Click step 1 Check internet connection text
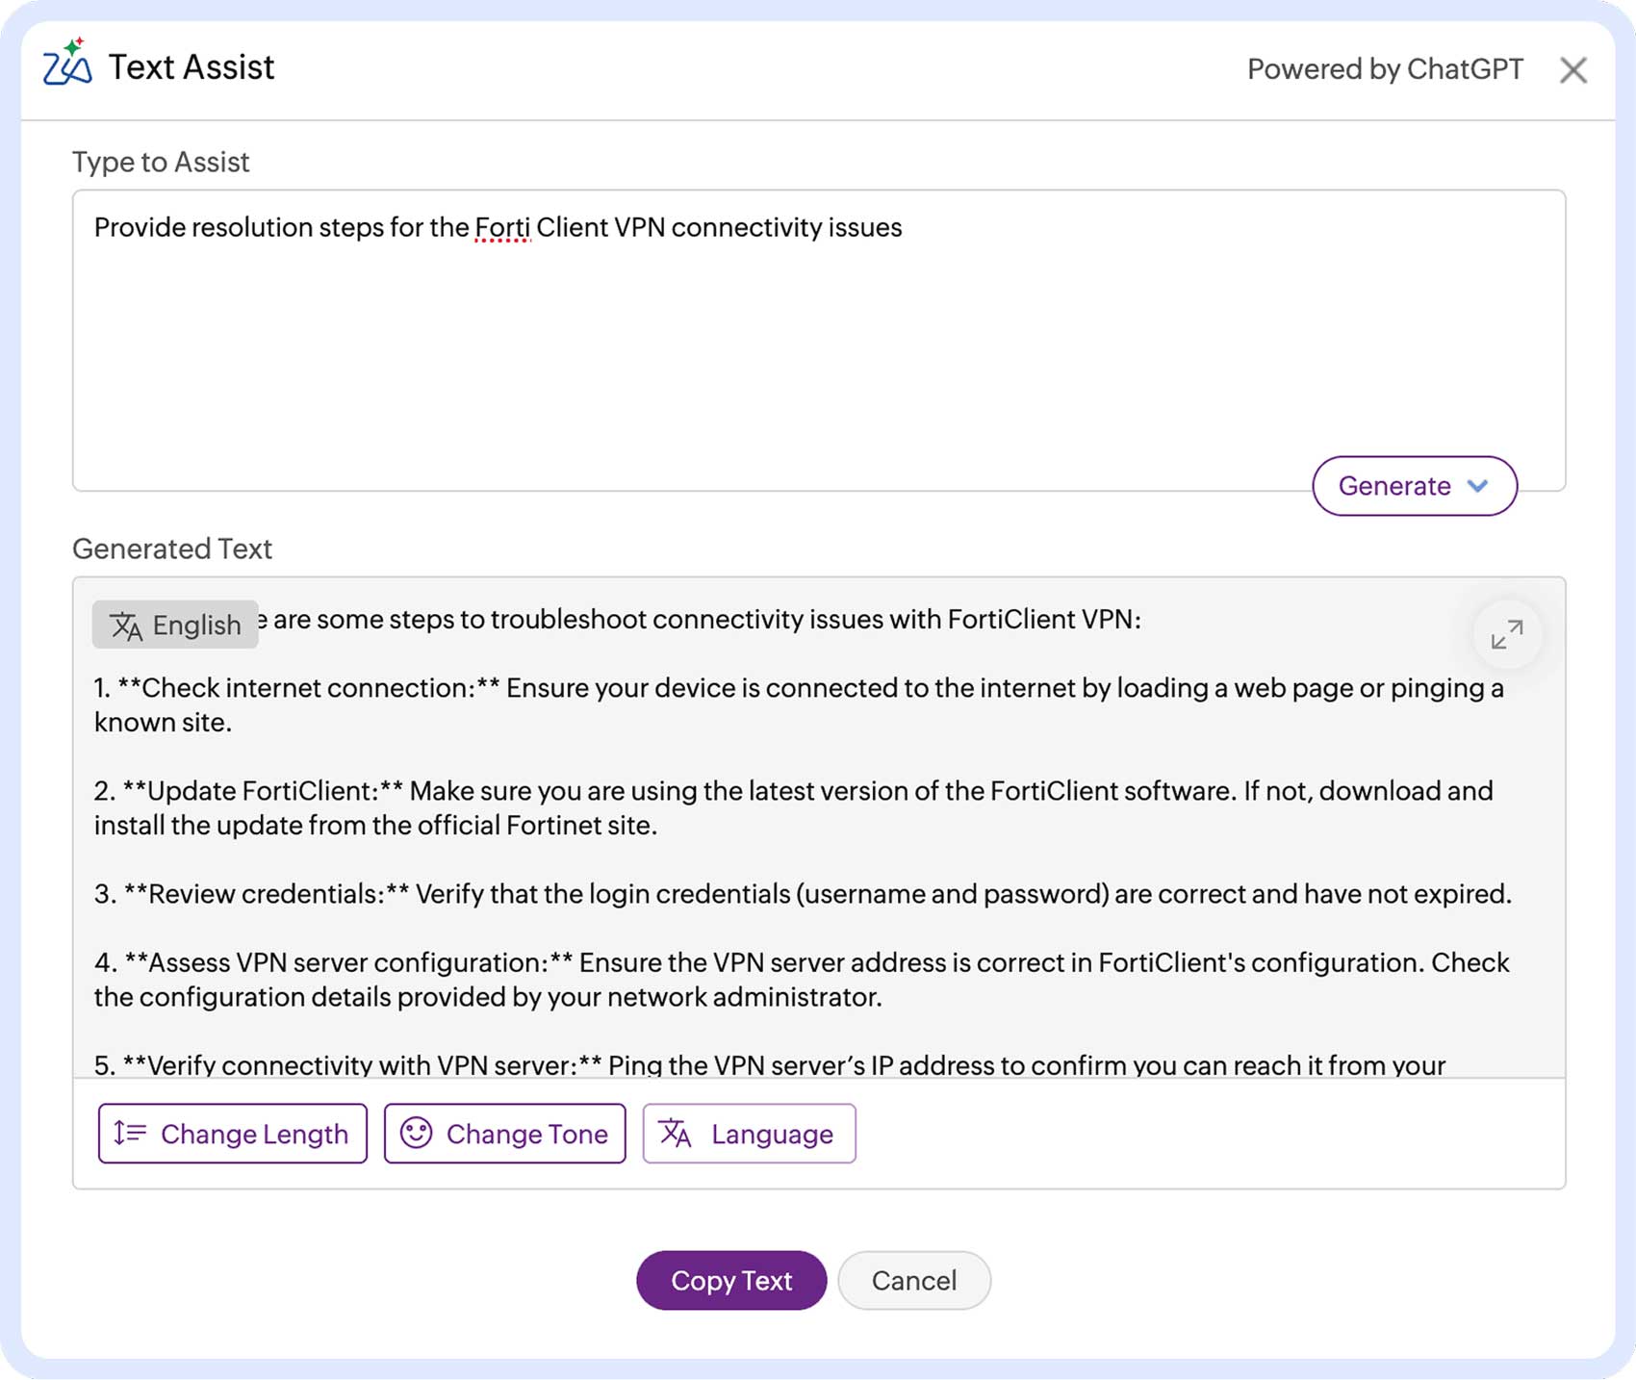This screenshot has height=1380, width=1636. pos(799,705)
